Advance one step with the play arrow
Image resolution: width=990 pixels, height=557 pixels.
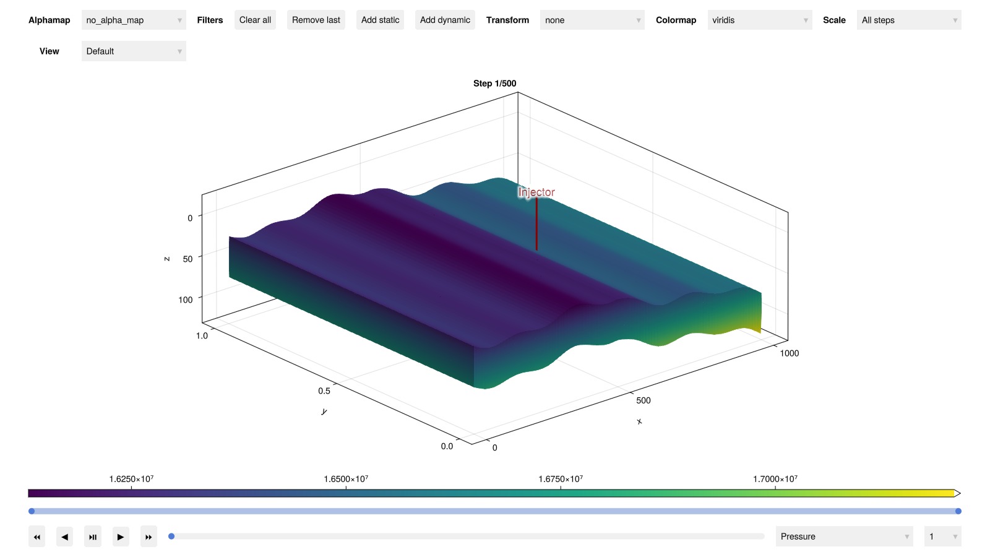pyautogui.click(x=121, y=537)
